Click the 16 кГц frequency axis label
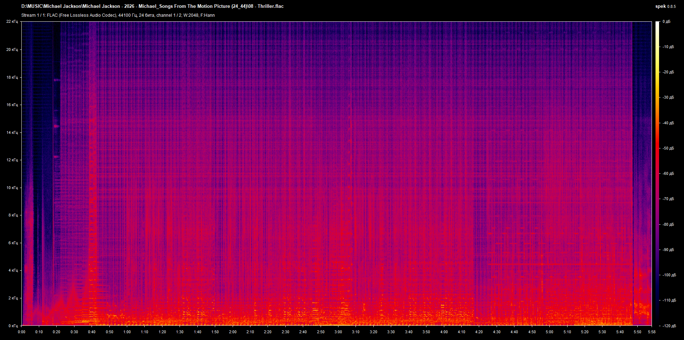The width and height of the screenshot is (684, 340). coord(12,105)
